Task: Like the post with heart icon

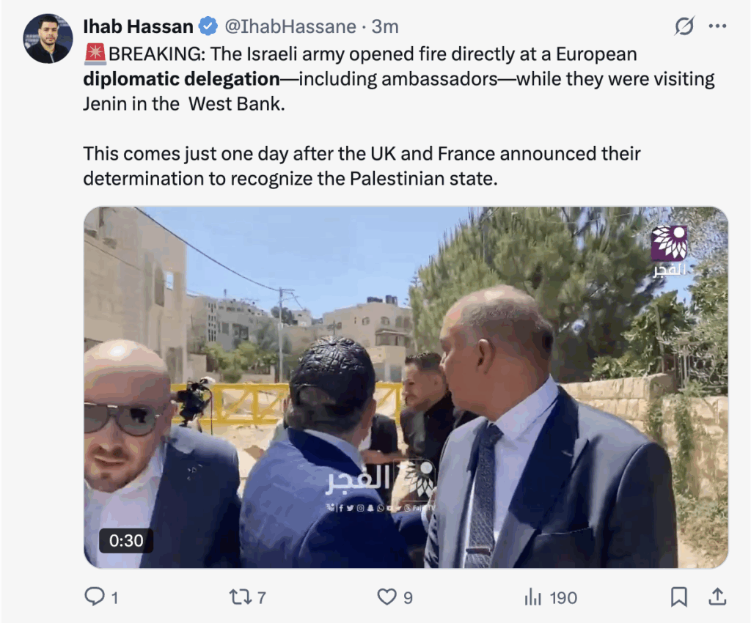Action: [387, 597]
